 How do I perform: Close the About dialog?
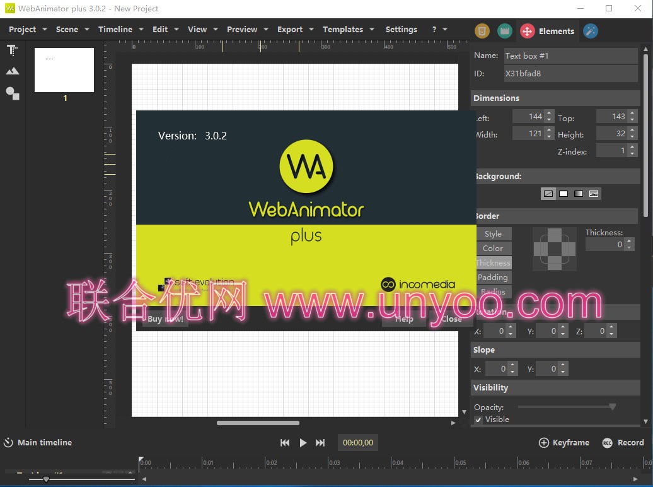tap(451, 319)
